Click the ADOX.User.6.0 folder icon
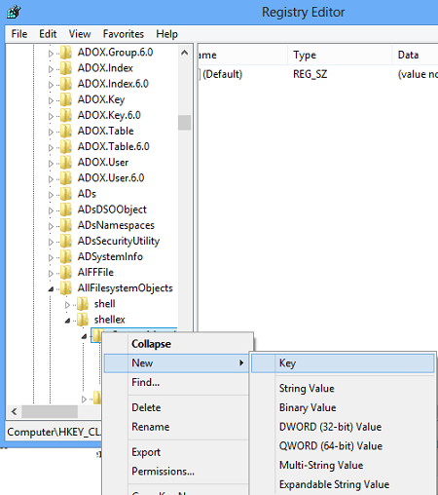 pos(66,178)
